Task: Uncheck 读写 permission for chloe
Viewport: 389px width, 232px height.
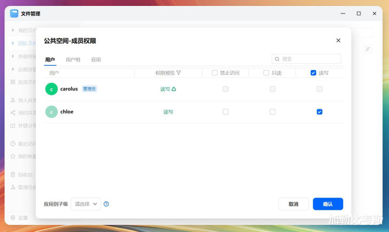Action: [319, 112]
